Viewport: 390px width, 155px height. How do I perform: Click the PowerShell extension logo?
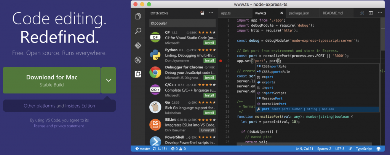(155, 141)
